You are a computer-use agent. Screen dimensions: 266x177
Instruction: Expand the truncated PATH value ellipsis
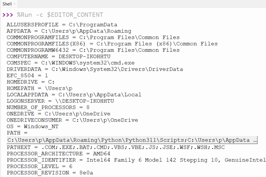[x=255, y=140]
